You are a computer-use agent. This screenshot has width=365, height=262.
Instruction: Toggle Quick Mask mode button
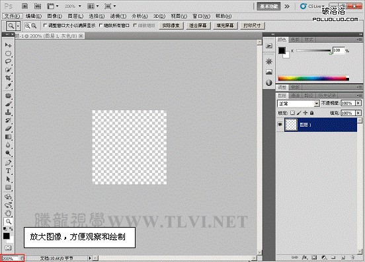coord(8,248)
